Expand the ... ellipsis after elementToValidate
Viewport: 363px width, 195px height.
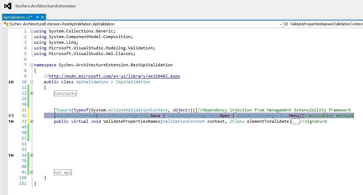pyautogui.click(x=295, y=121)
